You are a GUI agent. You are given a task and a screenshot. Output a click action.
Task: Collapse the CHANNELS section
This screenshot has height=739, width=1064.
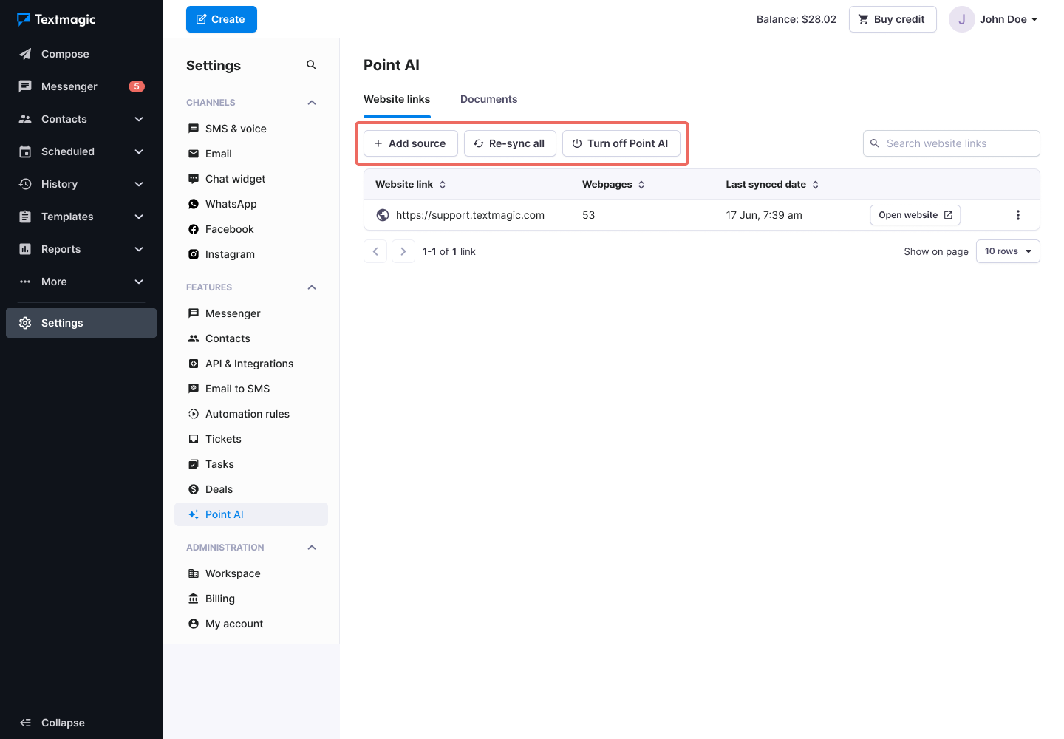[311, 102]
